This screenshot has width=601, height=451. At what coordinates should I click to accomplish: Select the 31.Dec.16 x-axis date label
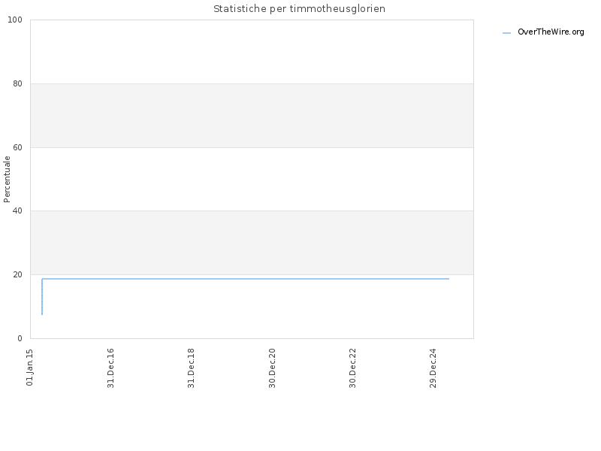pyautogui.click(x=110, y=367)
